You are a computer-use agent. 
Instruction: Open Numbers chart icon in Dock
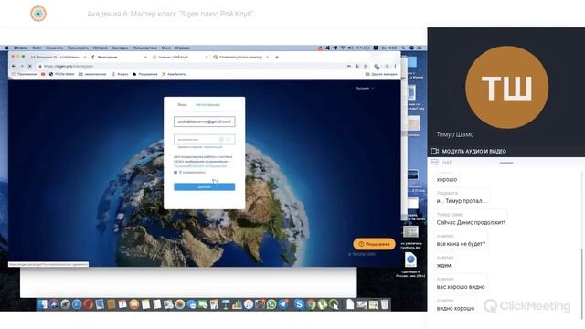[237, 304]
